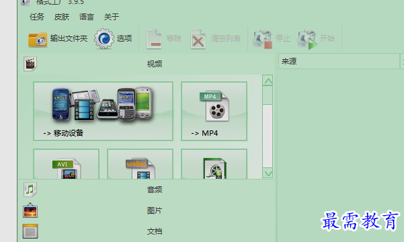Click the 清空列表 red X icon
Image resolution: width=404 pixels, height=242 pixels.
(x=198, y=39)
